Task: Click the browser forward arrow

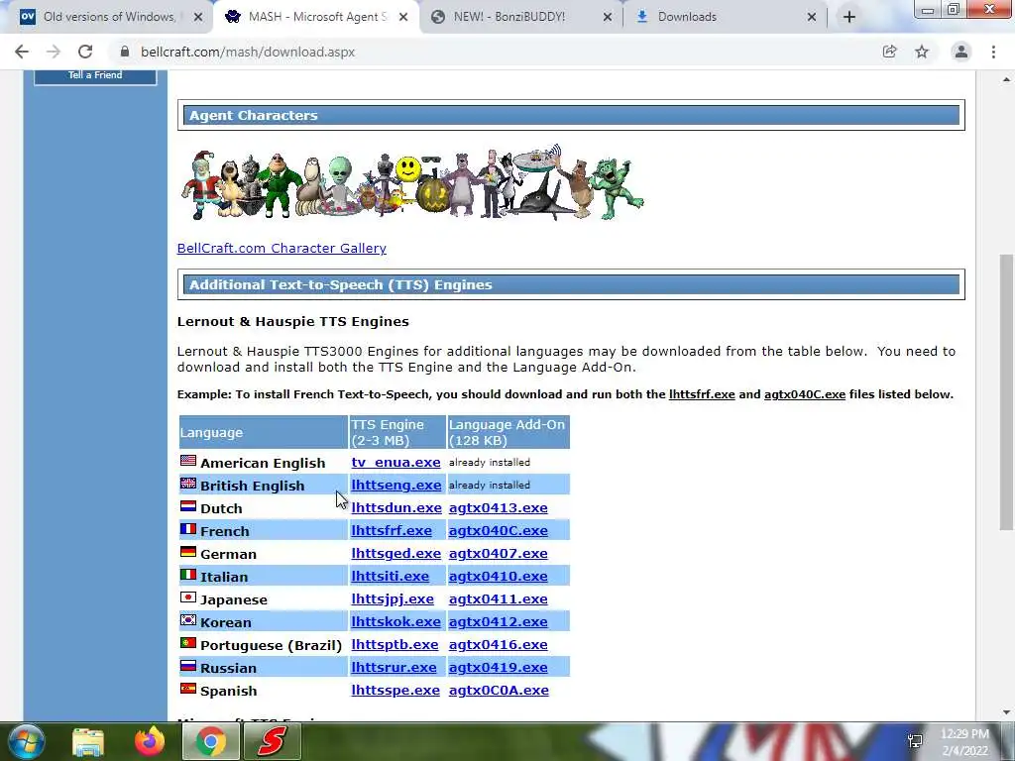Action: (54, 52)
